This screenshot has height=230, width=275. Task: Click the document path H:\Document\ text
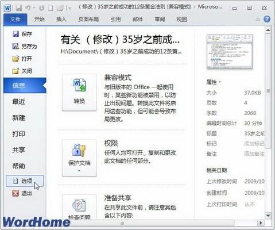pos(121,51)
